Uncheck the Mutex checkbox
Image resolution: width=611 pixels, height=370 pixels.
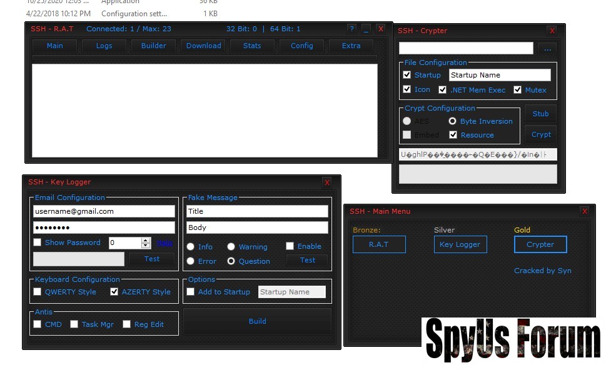(517, 90)
